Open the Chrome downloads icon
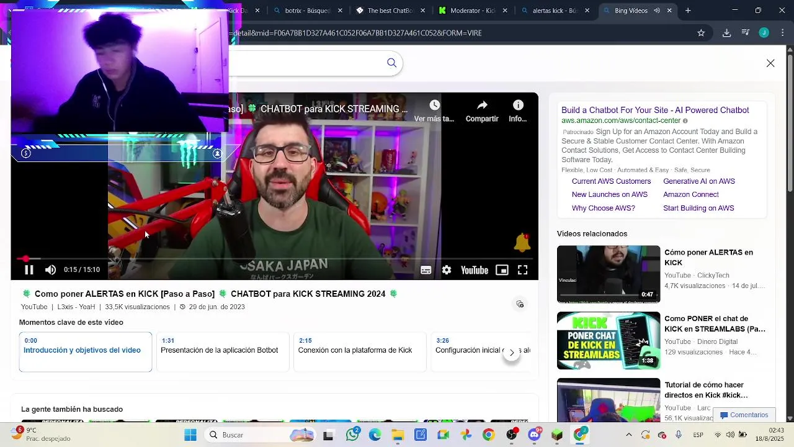The height and width of the screenshot is (447, 794). [726, 33]
